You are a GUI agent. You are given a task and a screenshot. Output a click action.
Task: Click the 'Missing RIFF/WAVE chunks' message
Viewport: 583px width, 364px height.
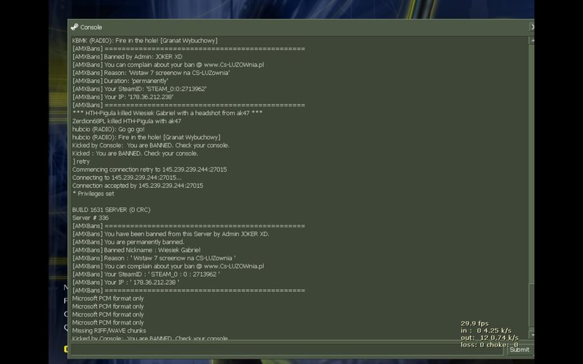pos(109,331)
